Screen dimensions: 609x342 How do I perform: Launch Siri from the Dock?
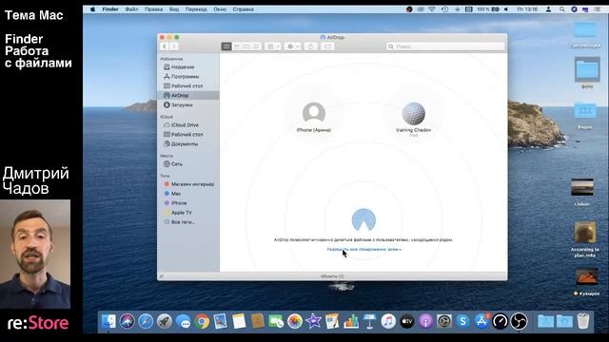(127, 321)
